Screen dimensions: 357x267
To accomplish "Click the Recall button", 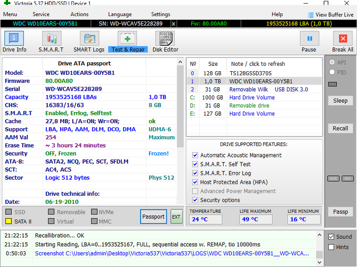I will pyautogui.click(x=340, y=128).
